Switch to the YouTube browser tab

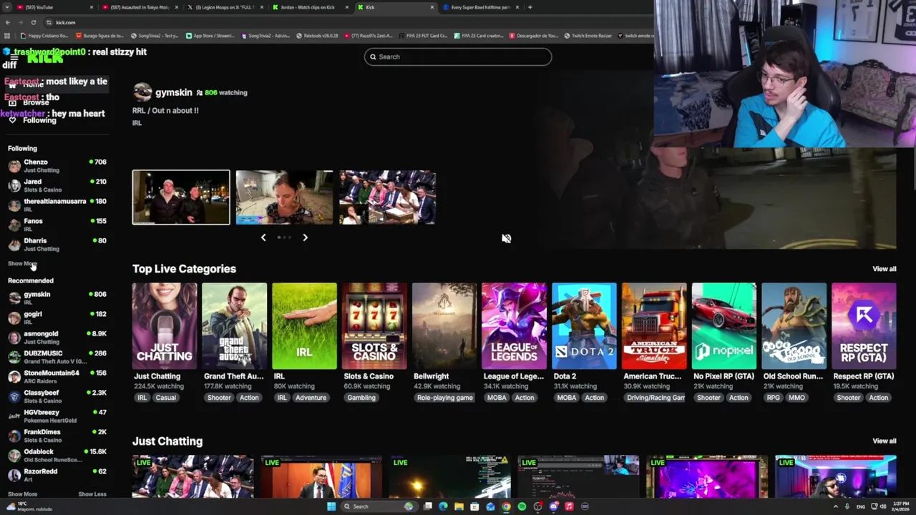54,7
